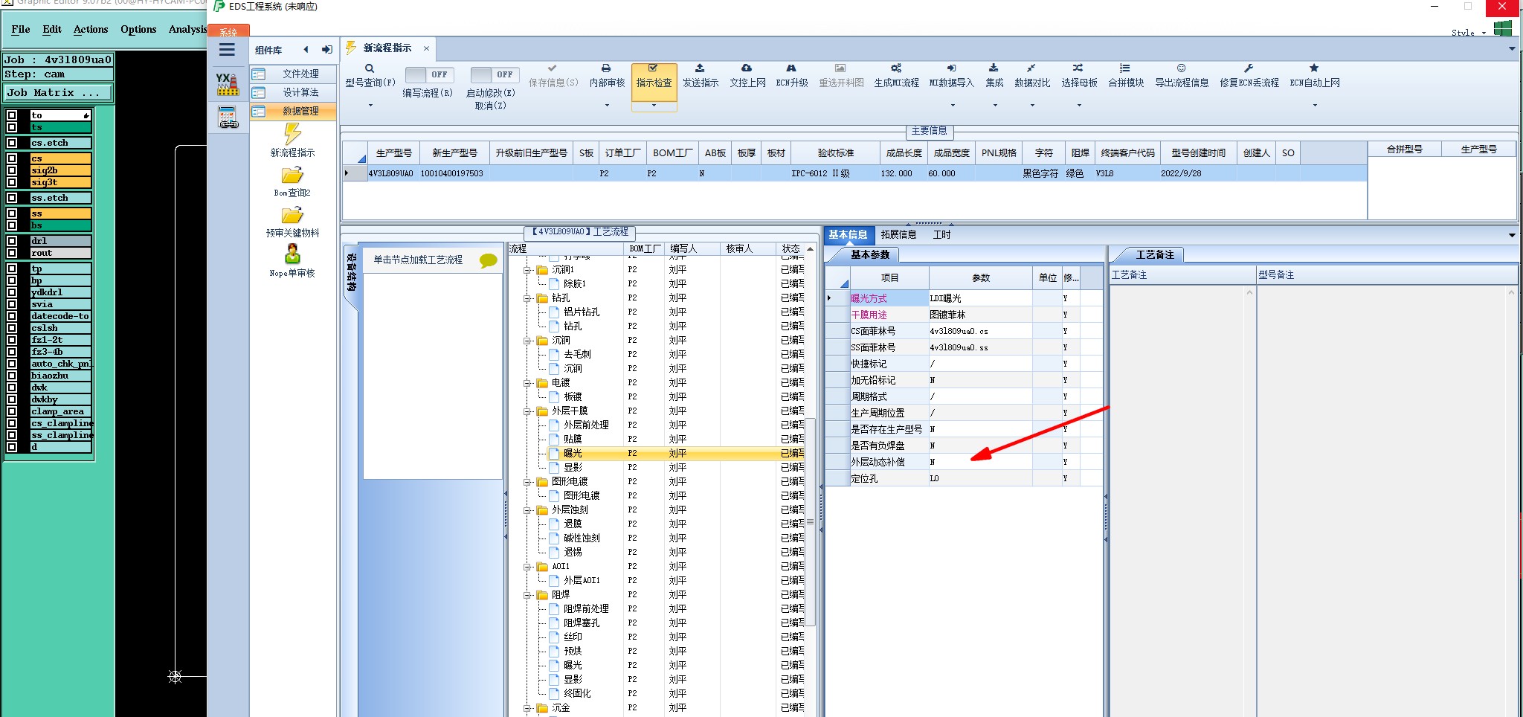
Task: Open Nope单审核 user icon
Action: (x=292, y=254)
